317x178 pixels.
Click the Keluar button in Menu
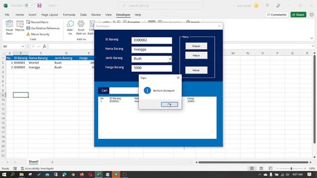(x=196, y=70)
